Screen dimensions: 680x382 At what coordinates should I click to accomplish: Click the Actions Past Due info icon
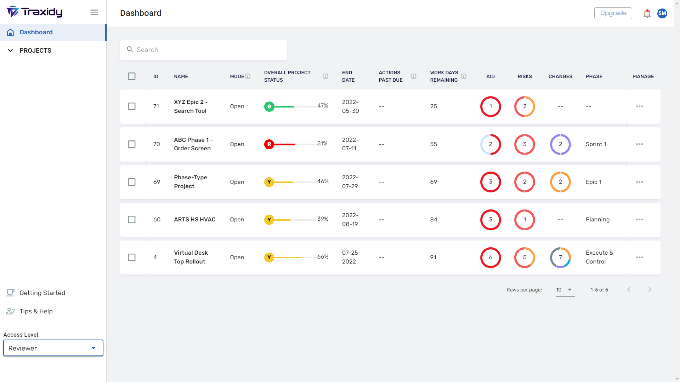coord(413,76)
